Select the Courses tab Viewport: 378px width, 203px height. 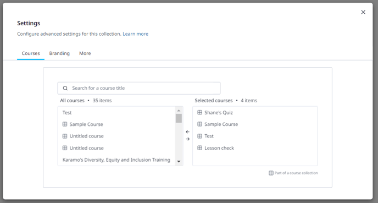point(31,53)
